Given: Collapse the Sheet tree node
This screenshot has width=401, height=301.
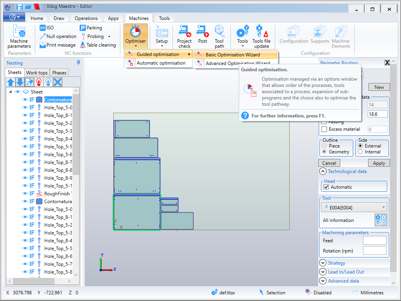Looking at the screenshot, I should [11, 92].
